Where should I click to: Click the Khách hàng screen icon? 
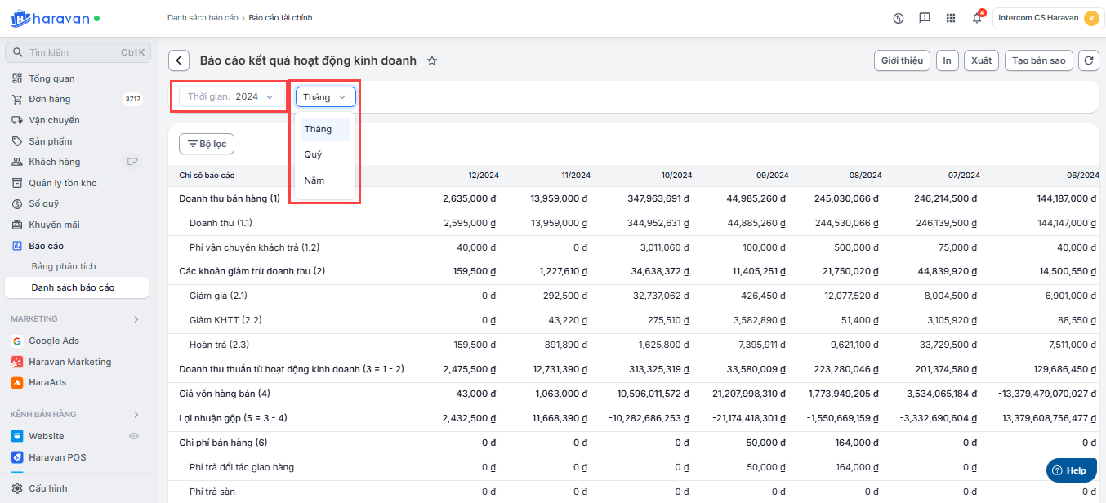click(x=132, y=162)
